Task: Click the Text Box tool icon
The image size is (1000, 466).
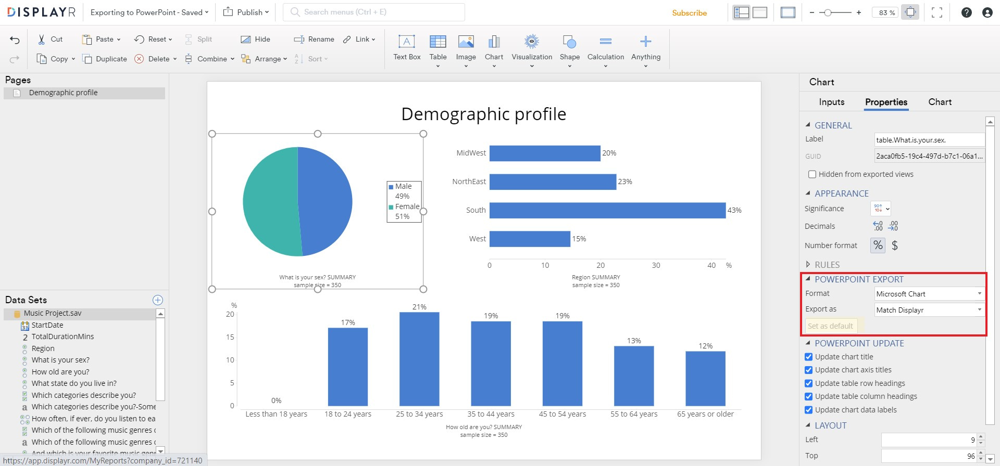Action: (406, 42)
